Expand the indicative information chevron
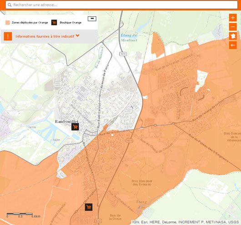The image size is (241, 225). pos(77,36)
